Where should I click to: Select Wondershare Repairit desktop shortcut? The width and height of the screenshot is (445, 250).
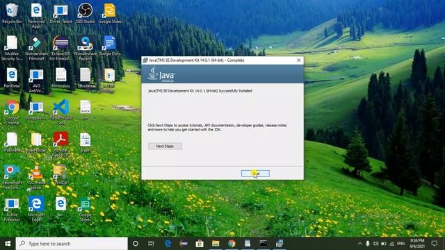85,48
